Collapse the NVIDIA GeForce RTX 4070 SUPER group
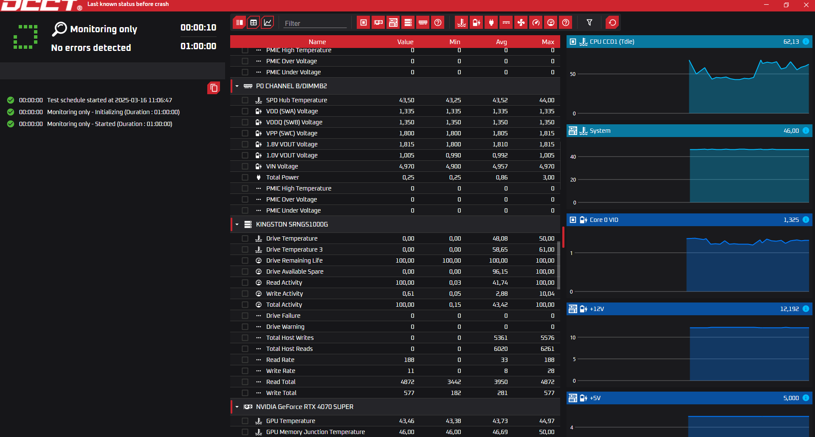This screenshot has width=815, height=437. click(237, 407)
